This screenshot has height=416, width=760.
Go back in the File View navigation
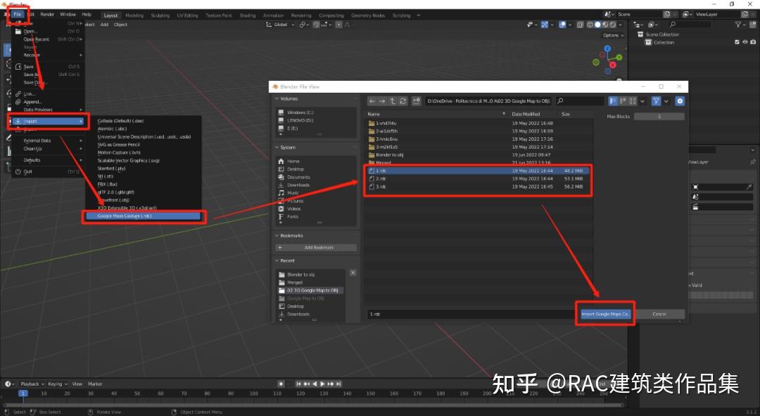[372, 101]
